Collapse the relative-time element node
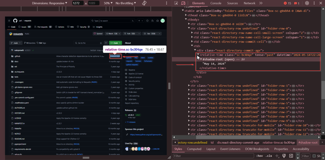325x160 pixels. click(x=198, y=55)
